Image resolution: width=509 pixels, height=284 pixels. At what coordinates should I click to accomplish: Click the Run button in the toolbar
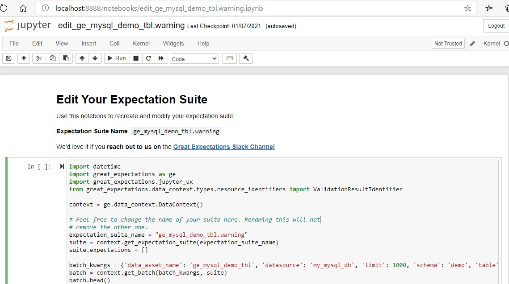[x=117, y=58]
